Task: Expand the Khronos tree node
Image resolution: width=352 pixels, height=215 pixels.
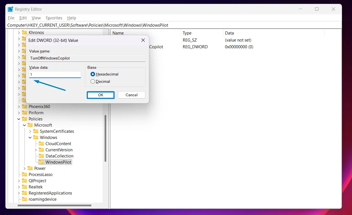Action: tap(19, 33)
